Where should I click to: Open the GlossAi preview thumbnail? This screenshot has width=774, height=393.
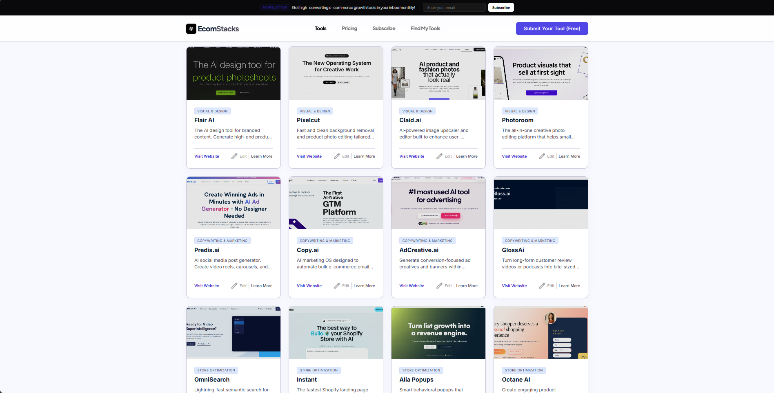pos(541,203)
